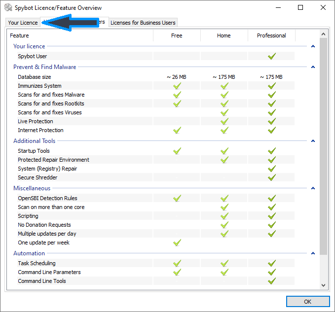Image resolution: width=335 pixels, height=312 pixels.
Task: Select the Command Line Tools row
Action: pyautogui.click(x=156, y=281)
